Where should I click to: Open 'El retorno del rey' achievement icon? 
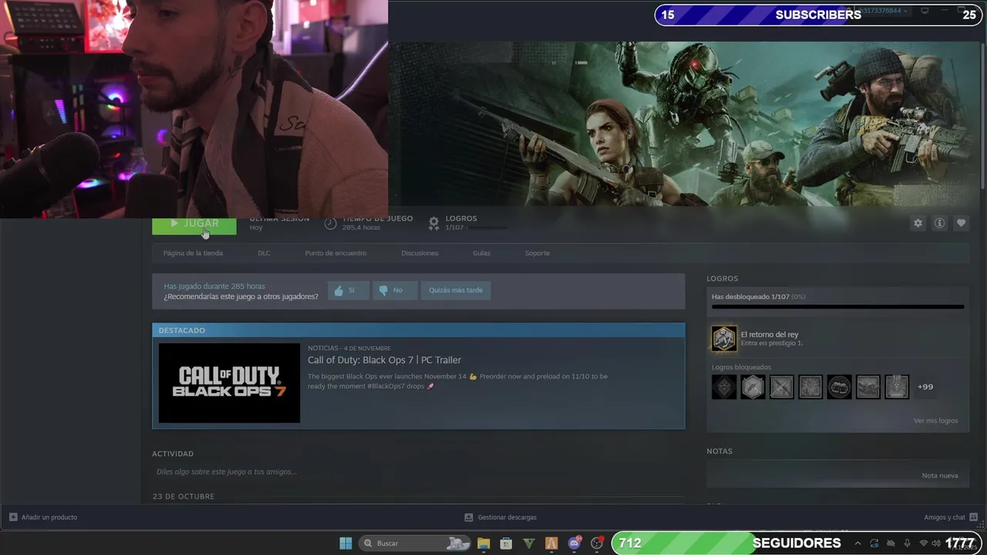pos(724,338)
